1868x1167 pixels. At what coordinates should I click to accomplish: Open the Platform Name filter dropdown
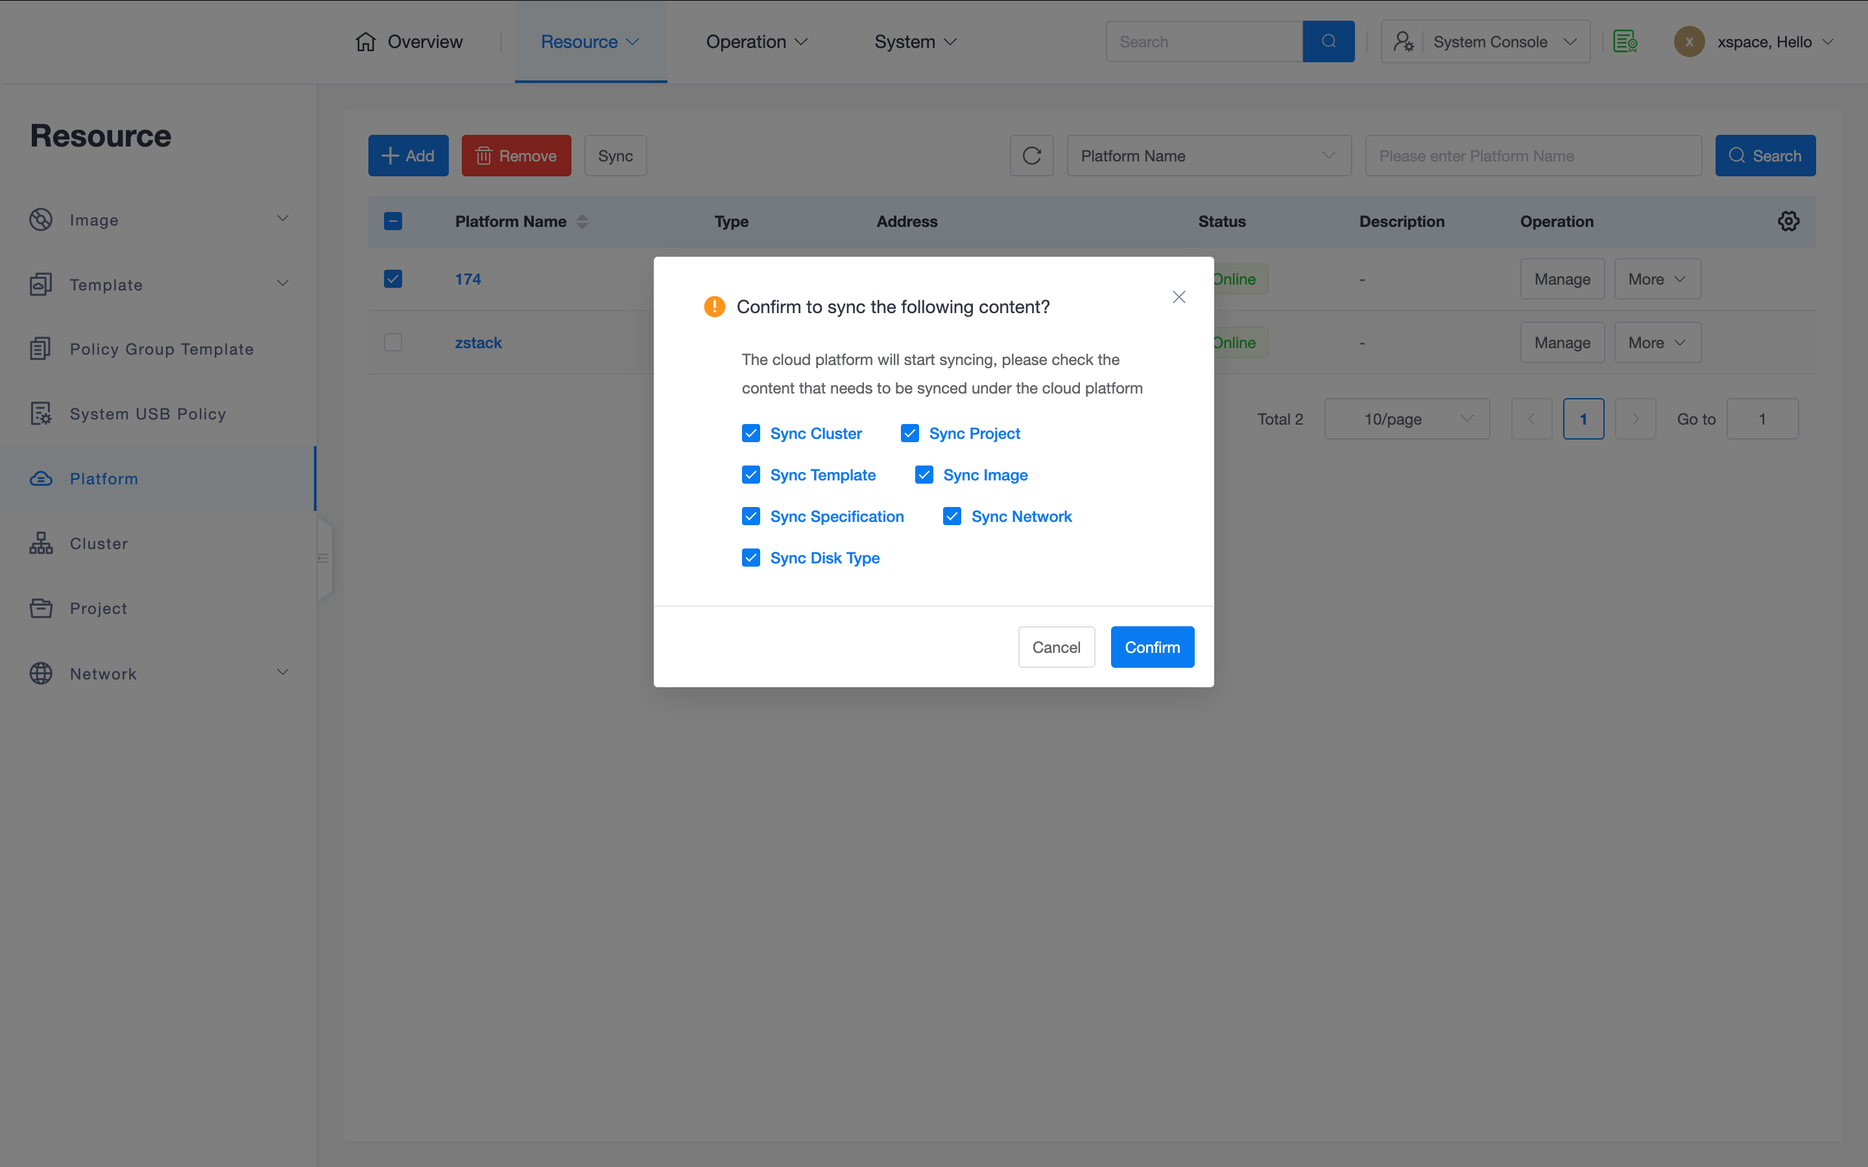coord(1208,156)
